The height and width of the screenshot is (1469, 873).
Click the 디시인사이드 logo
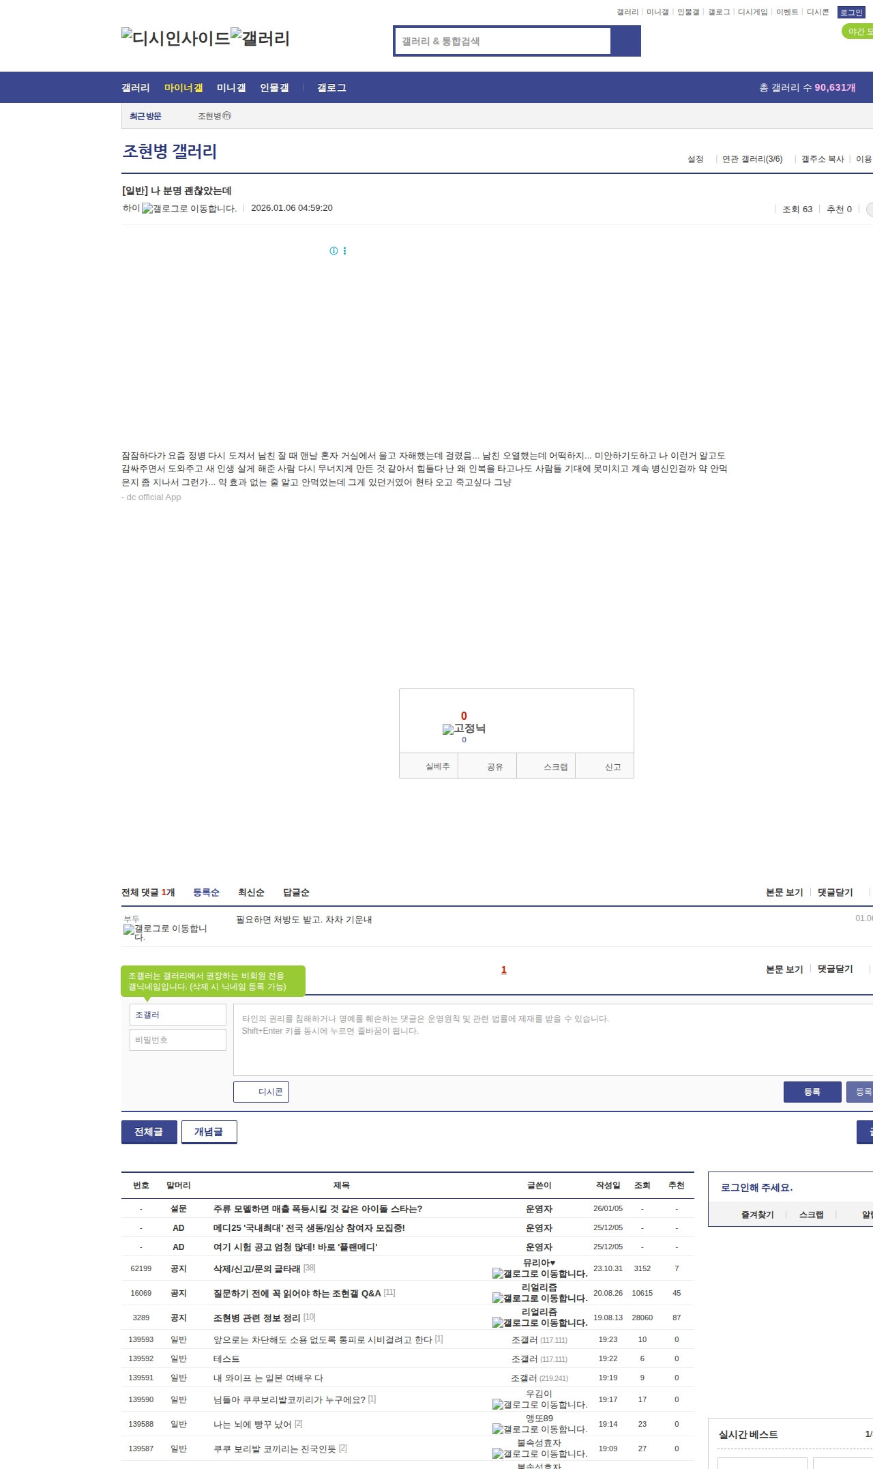[176, 38]
